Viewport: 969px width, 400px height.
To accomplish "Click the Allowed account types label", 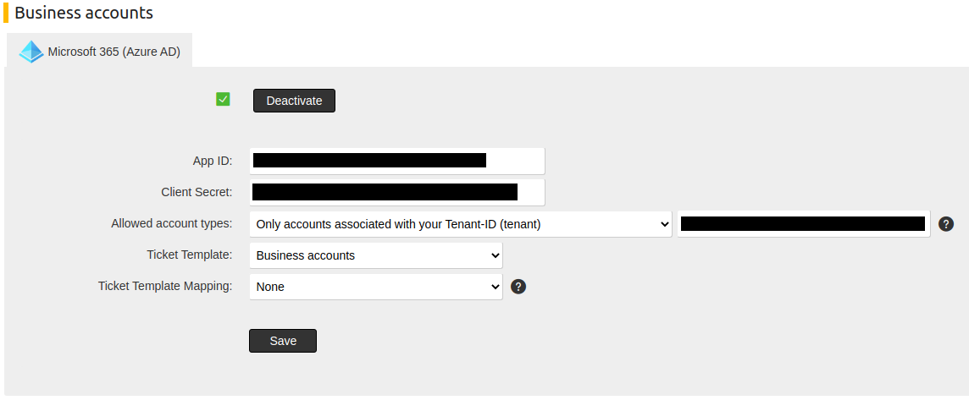I will 172,223.
